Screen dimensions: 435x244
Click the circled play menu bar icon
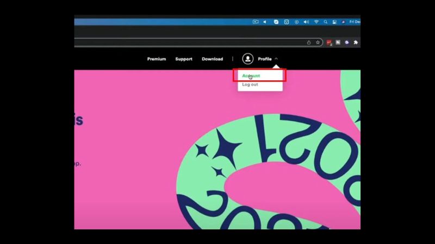(x=296, y=22)
